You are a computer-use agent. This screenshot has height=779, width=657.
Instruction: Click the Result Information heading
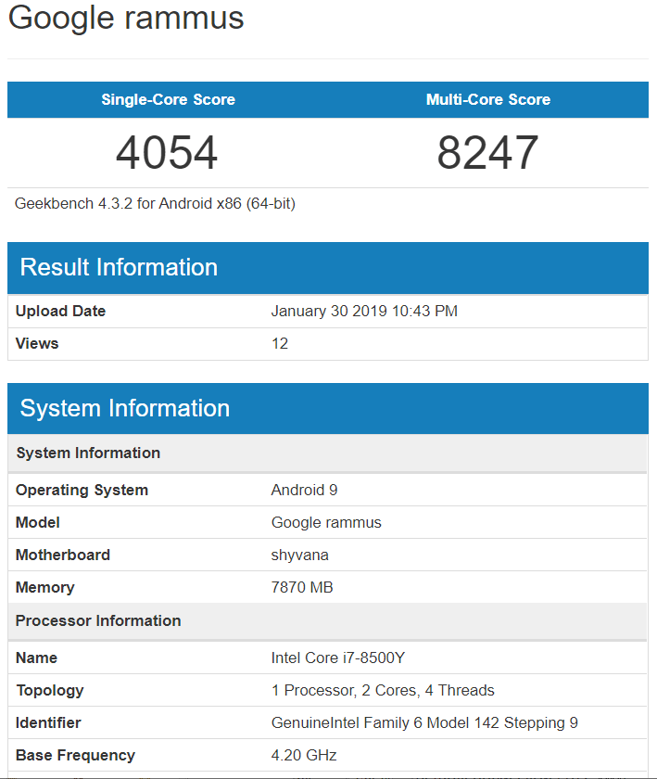pyautogui.click(x=119, y=267)
